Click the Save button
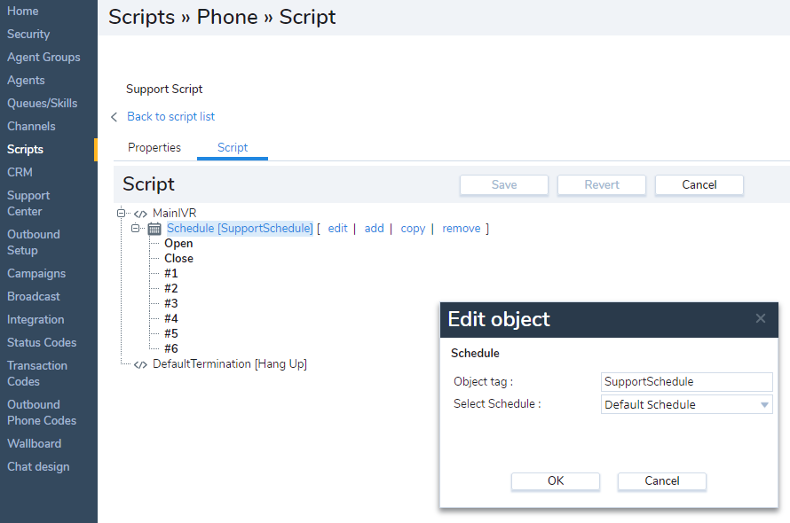The width and height of the screenshot is (790, 523). pyautogui.click(x=504, y=184)
